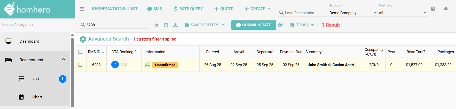Tick the checkbox for reservation 6238
This screenshot has height=109, width=456.
81,65
